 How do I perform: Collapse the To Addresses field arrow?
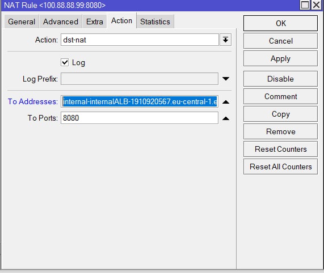pos(226,102)
